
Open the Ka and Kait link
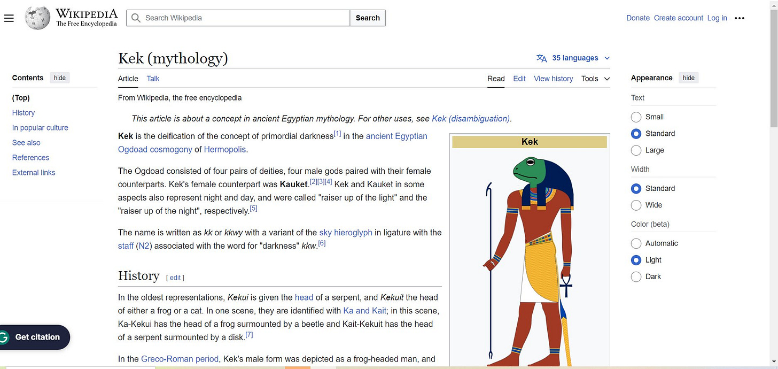pos(364,311)
